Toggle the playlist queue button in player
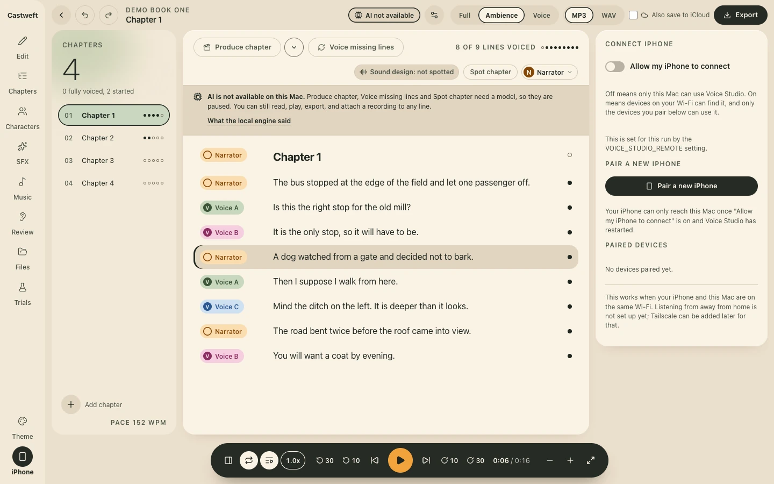The image size is (774, 484). [269, 460]
